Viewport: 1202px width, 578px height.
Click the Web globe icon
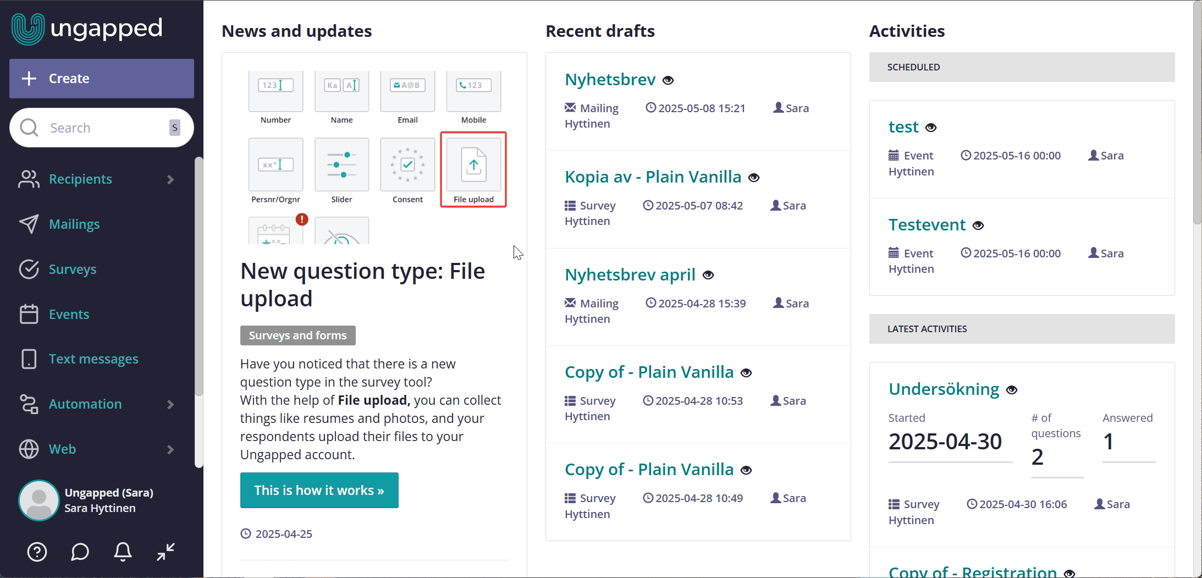pyautogui.click(x=29, y=449)
